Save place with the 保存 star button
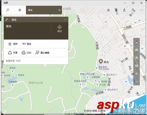Screen dimensions: 147x115 [13, 44]
